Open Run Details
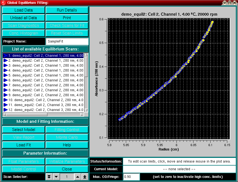This screenshot has height=182, width=238. click(67, 10)
